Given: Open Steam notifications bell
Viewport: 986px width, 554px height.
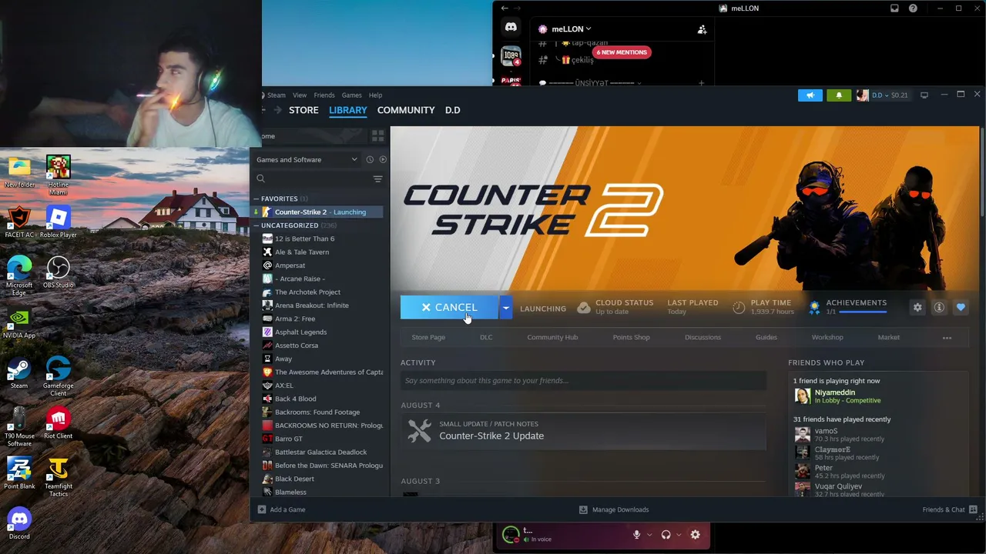Looking at the screenshot, I should (x=839, y=95).
